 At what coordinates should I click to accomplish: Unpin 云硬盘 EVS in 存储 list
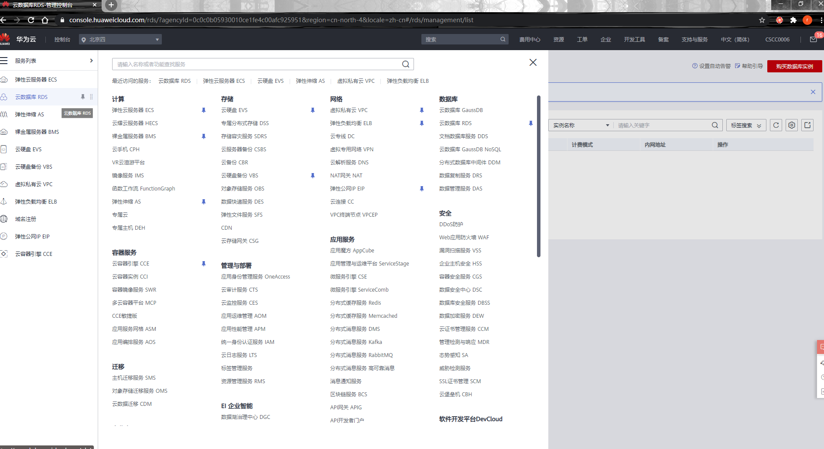tap(313, 110)
